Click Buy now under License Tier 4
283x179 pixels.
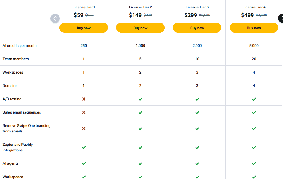pyautogui.click(x=254, y=28)
